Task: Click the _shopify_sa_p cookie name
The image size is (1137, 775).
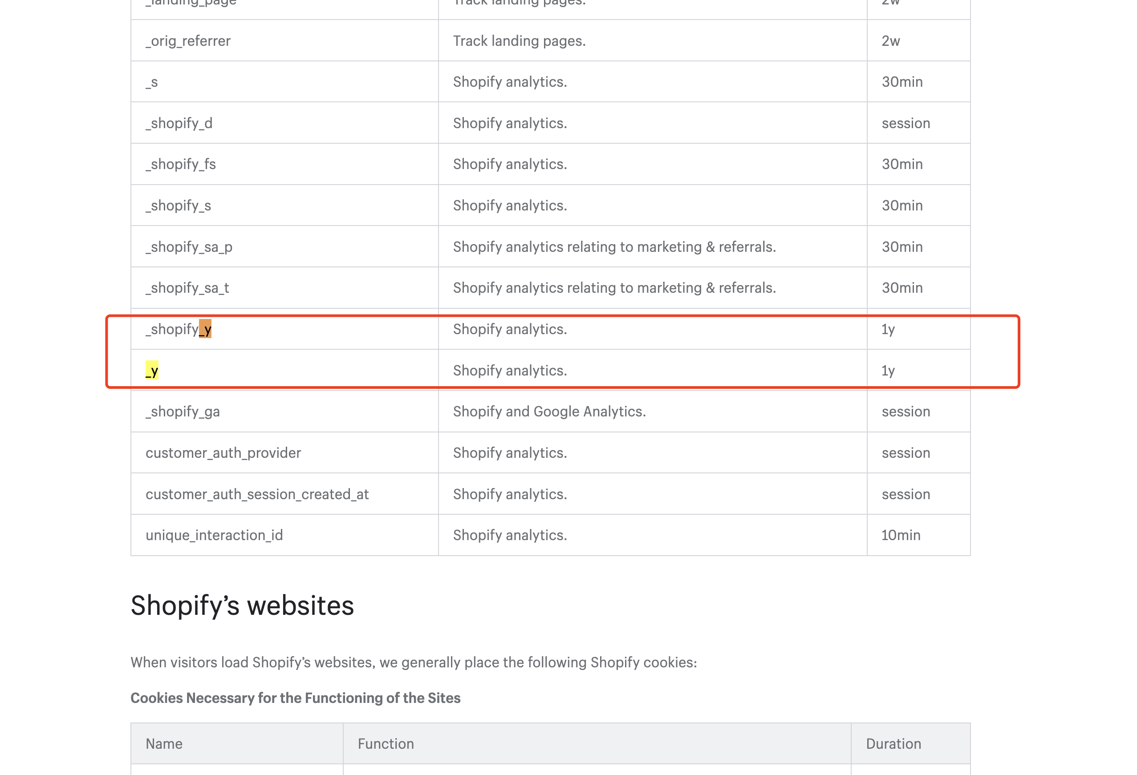Action: pyautogui.click(x=189, y=247)
